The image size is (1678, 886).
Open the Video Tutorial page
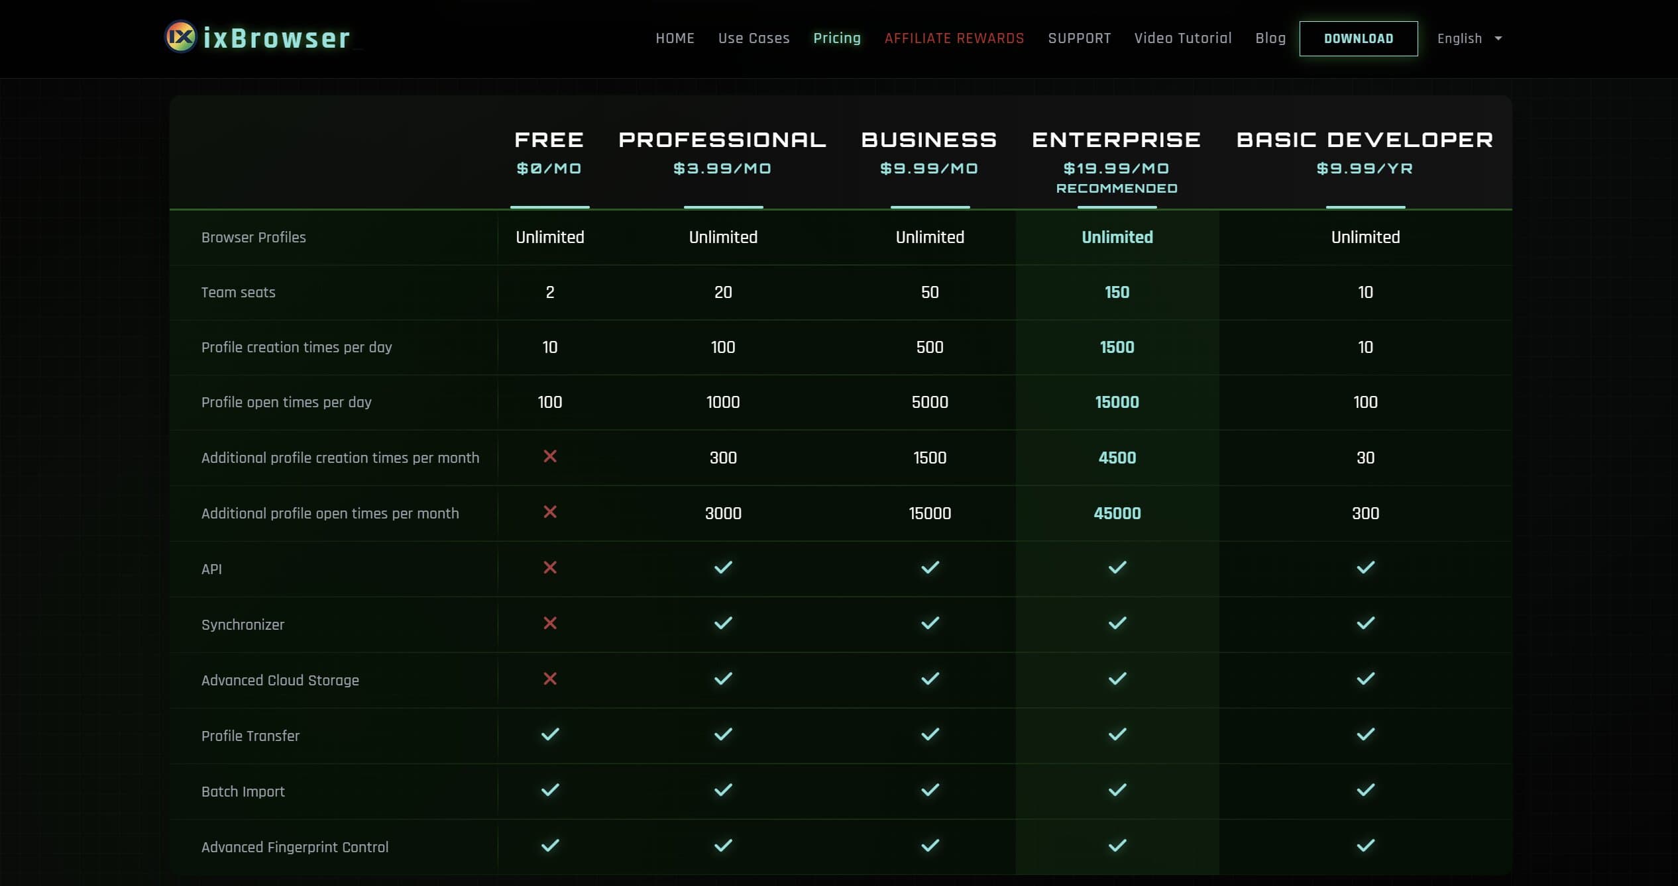coord(1183,38)
